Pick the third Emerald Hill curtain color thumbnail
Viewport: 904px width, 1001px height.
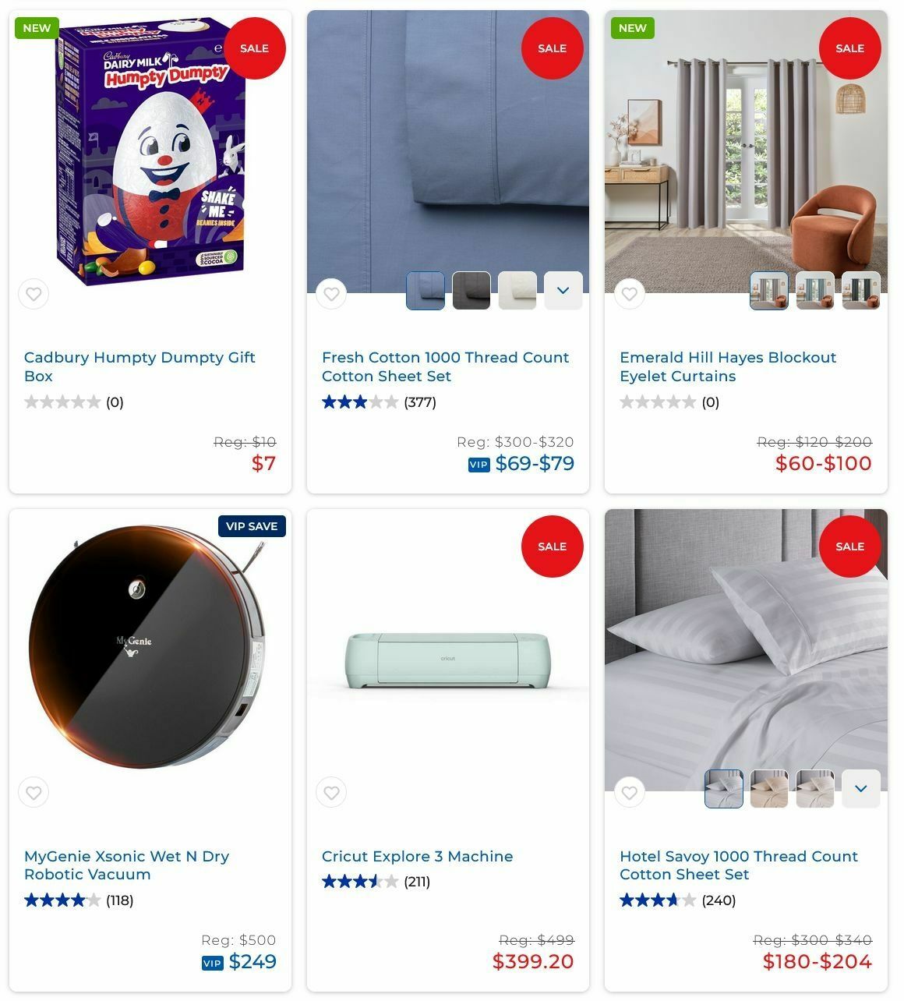[861, 290]
